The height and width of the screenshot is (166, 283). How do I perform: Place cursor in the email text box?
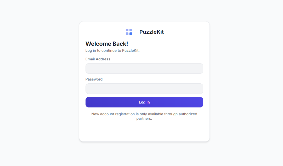(144, 68)
